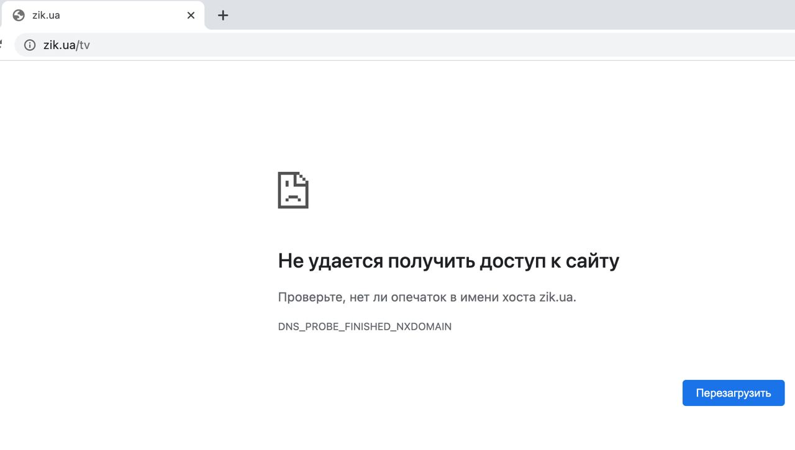The width and height of the screenshot is (795, 450).
Task: Click the sad page error icon
Action: (x=293, y=190)
